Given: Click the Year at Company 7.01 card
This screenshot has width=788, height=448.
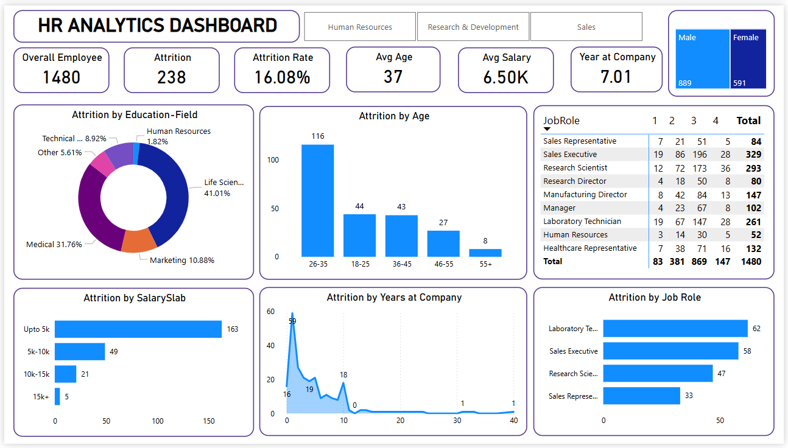Looking at the screenshot, I should 617,69.
